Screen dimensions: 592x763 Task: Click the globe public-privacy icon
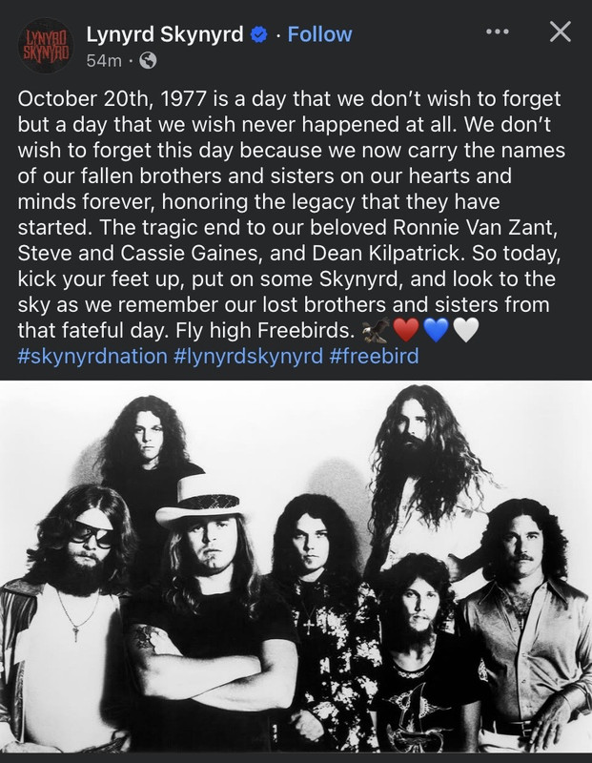point(148,61)
